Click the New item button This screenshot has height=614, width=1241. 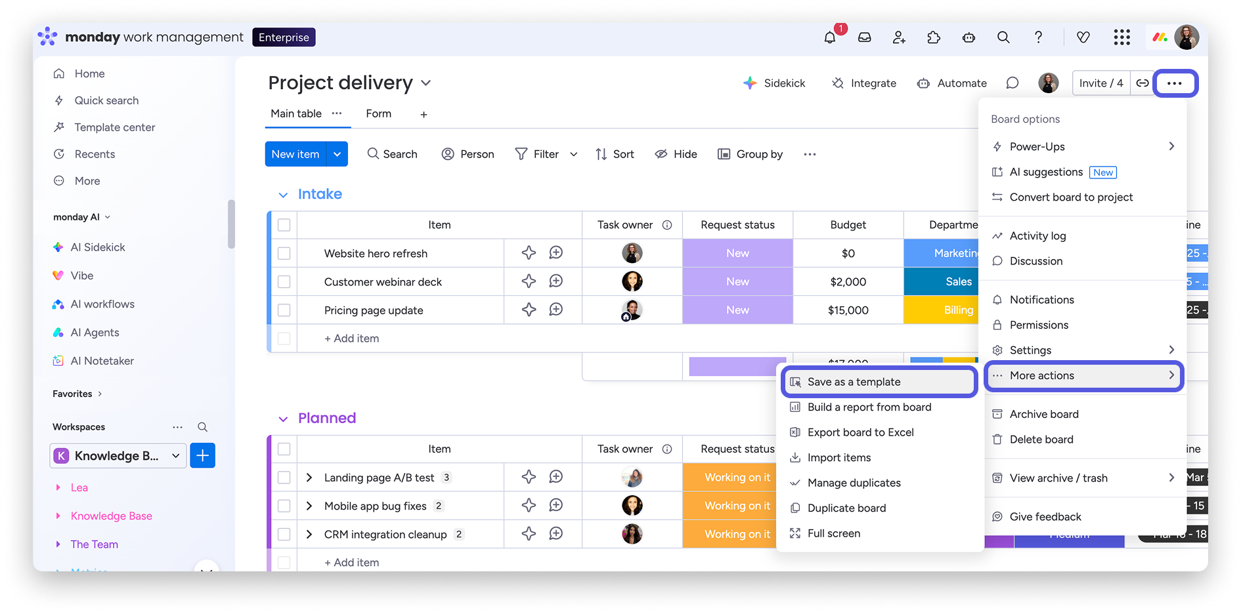coord(295,154)
